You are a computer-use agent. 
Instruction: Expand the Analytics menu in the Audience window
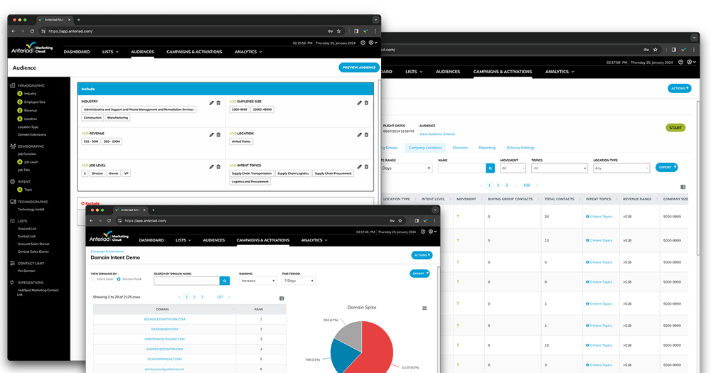point(248,52)
